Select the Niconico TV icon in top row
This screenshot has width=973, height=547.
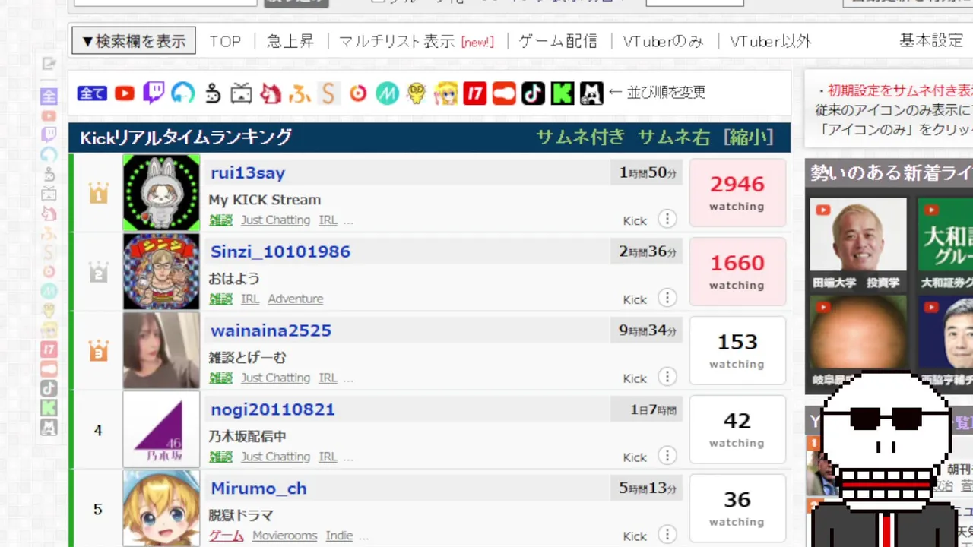tap(241, 93)
